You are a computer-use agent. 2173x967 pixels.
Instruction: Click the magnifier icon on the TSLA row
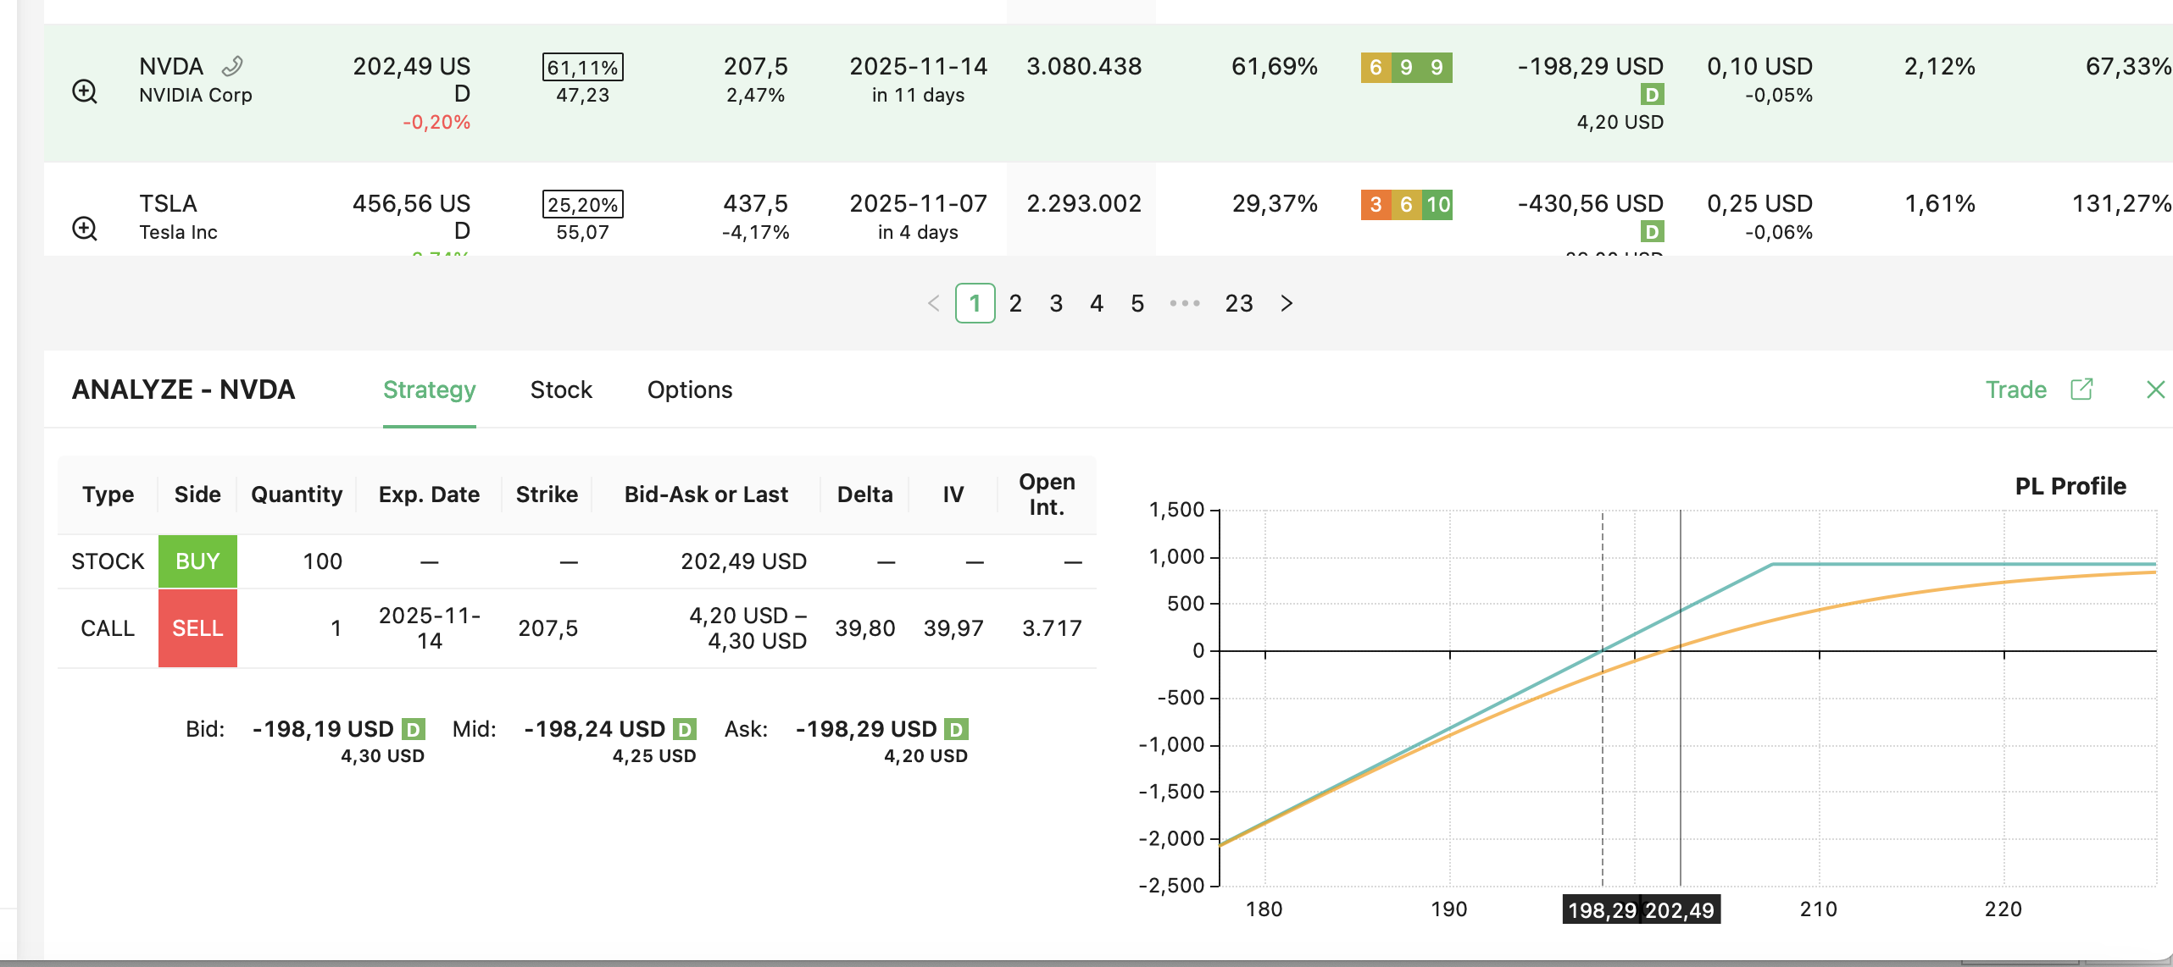(85, 229)
